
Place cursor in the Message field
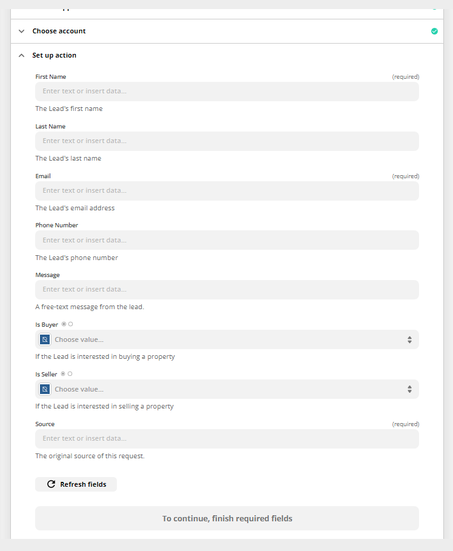click(227, 290)
